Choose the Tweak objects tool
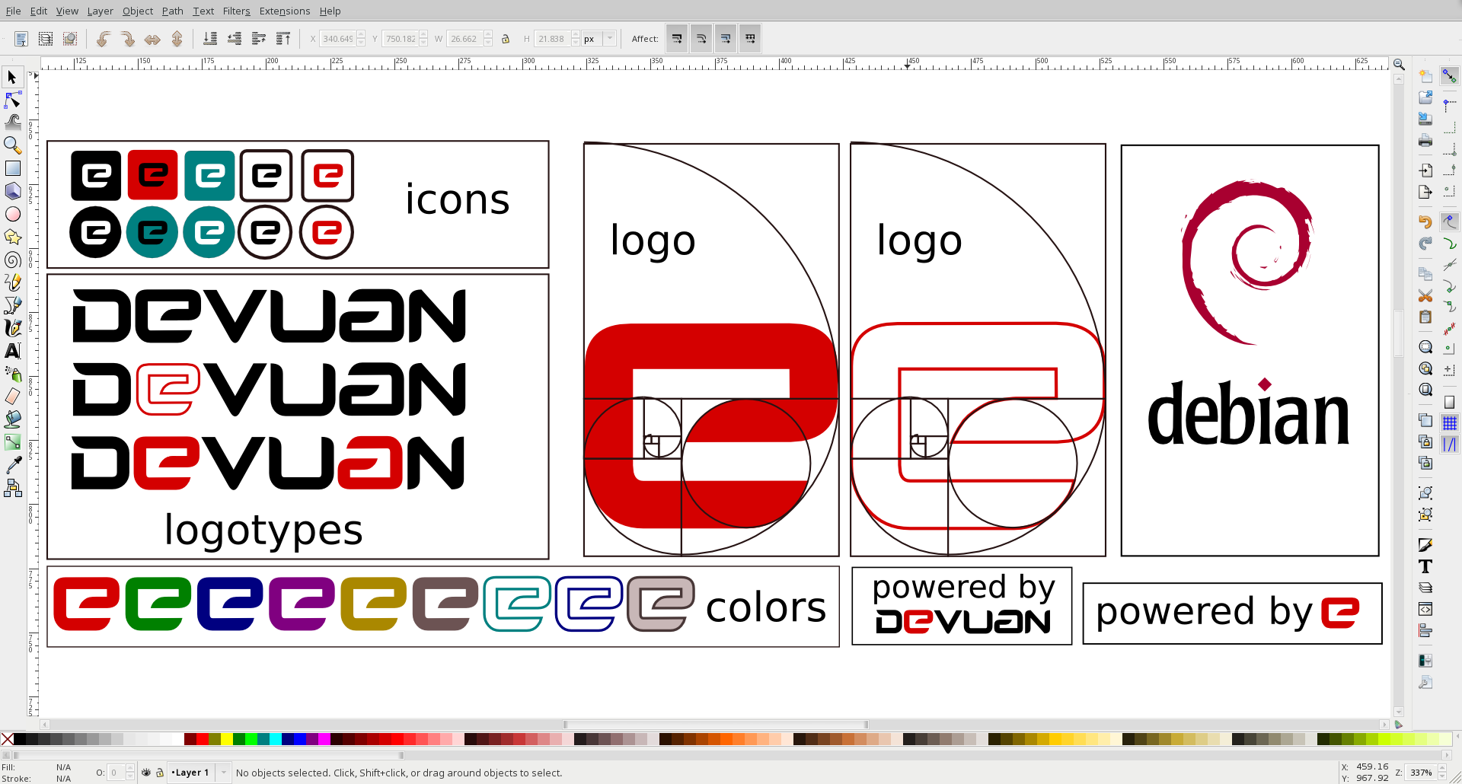The height and width of the screenshot is (784, 1462). point(12,122)
